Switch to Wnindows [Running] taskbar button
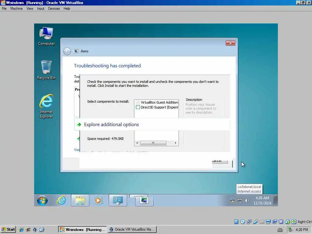Image resolution: width=312 pixels, height=234 pixels. pyautogui.click(x=82, y=230)
